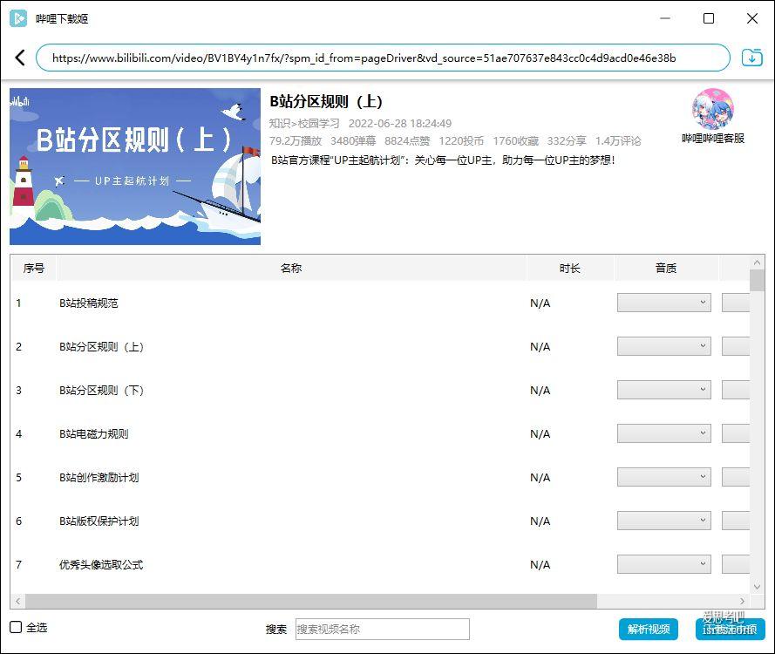Click the vertical scrollbar thumb of the list

point(757,280)
